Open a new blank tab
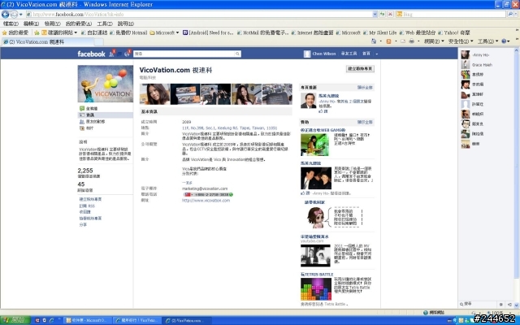Viewport: 520px width, 325px height. (99, 41)
